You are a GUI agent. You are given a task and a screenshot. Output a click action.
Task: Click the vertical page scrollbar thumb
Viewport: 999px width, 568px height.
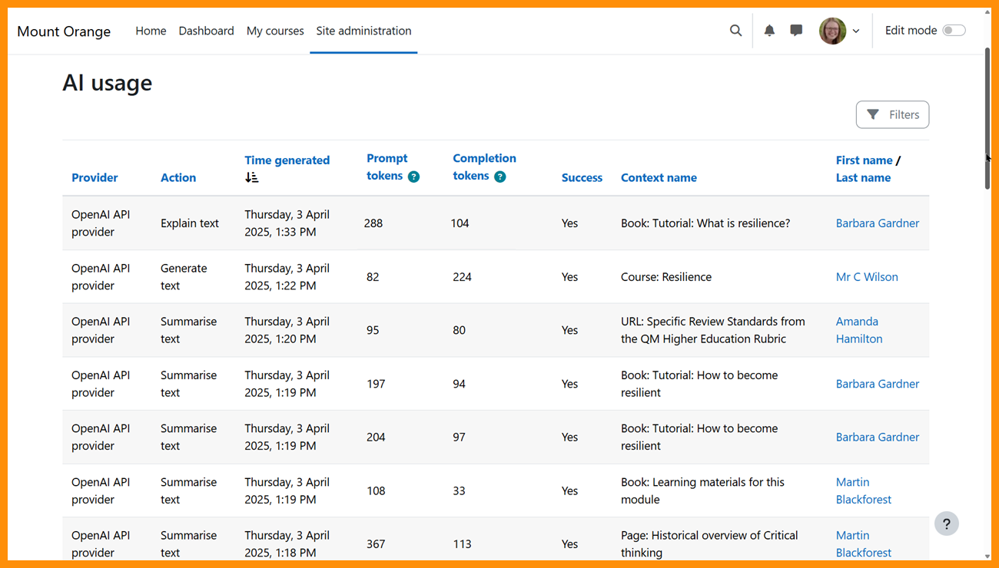pos(987,119)
